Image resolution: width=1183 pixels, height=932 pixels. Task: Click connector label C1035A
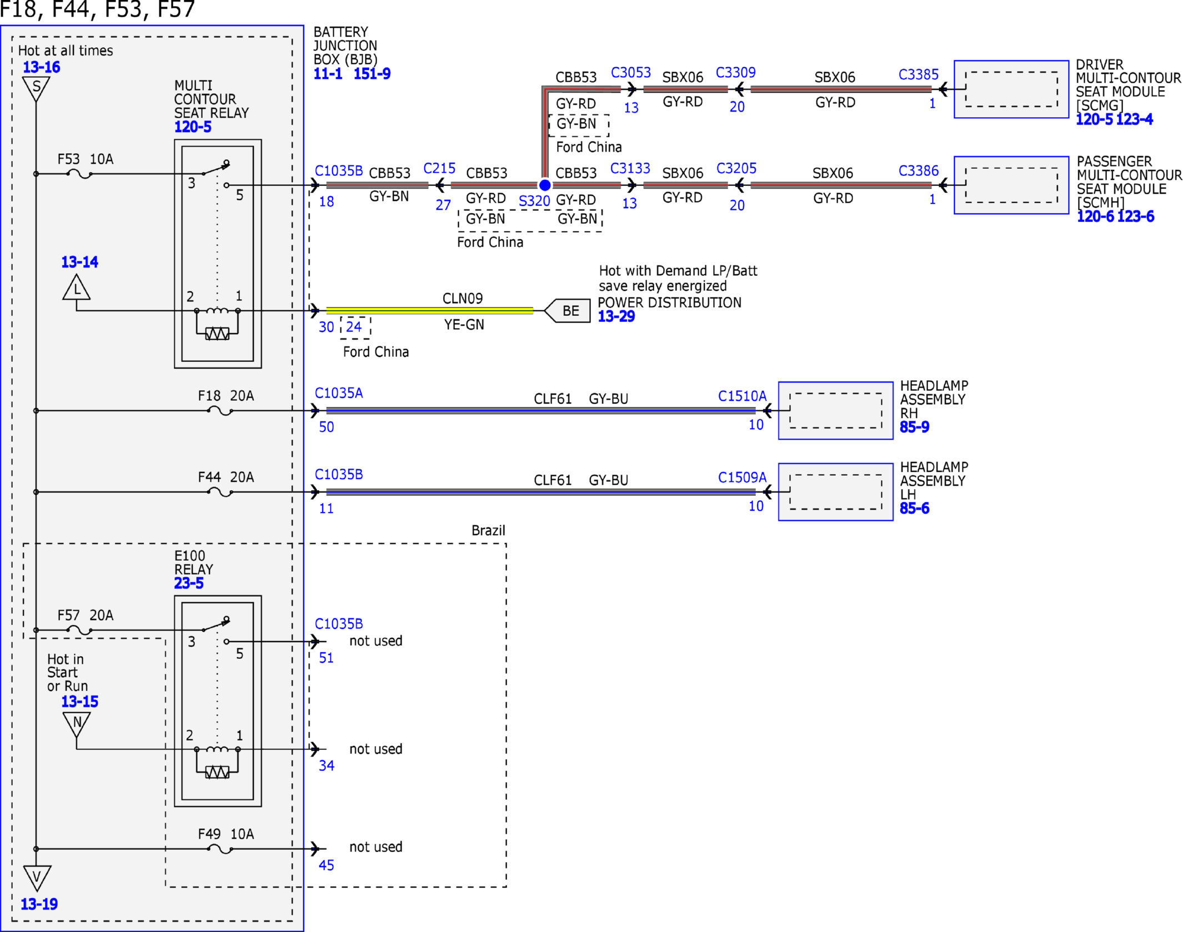click(339, 393)
